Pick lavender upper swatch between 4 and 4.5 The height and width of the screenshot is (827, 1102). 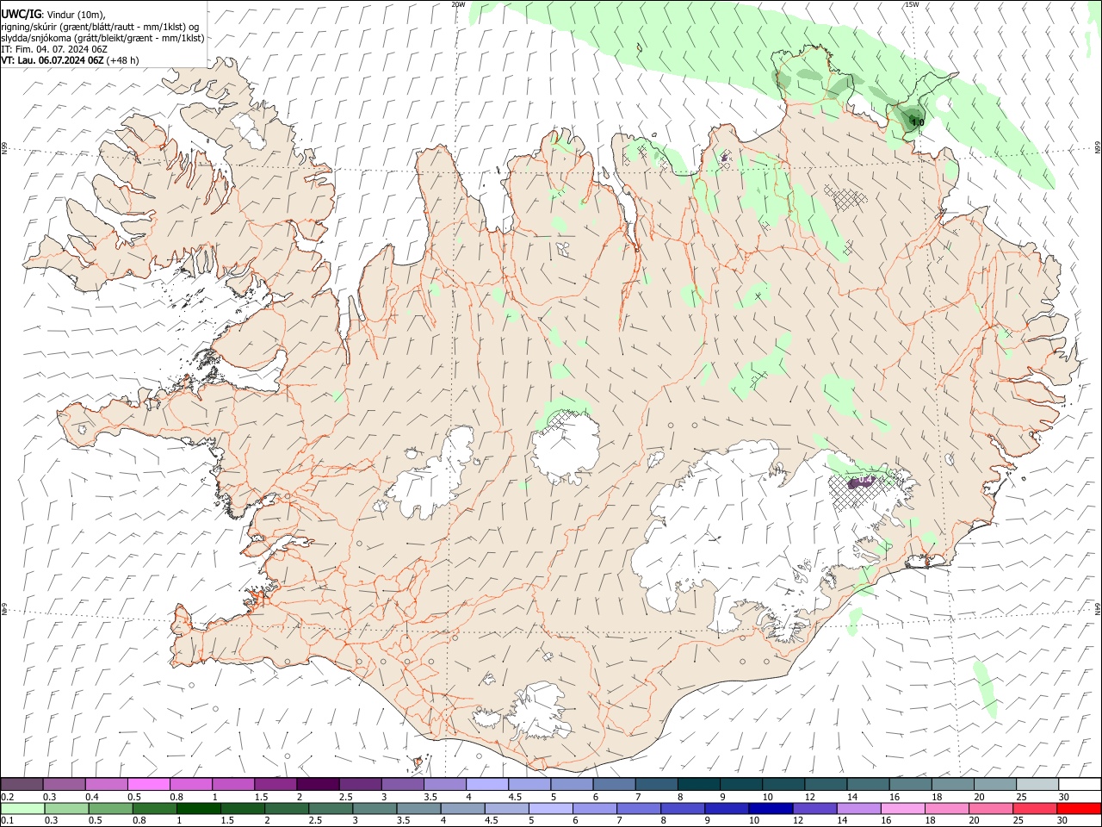486,785
